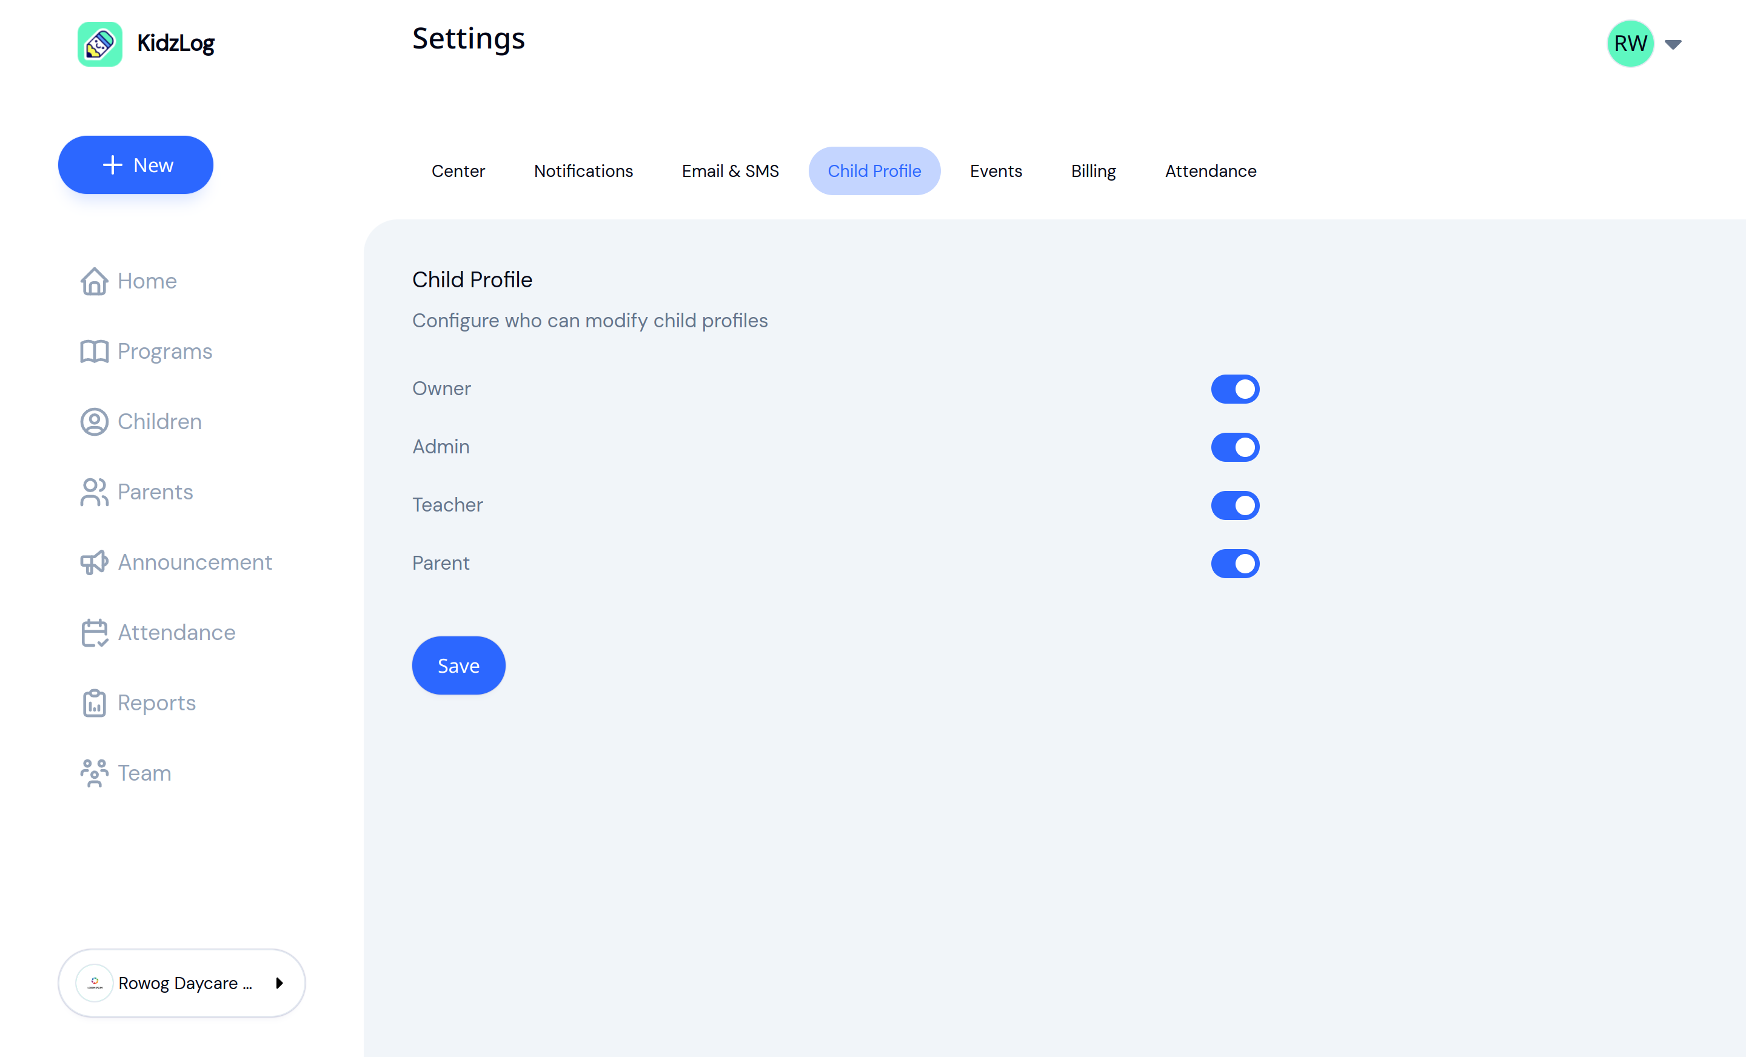Screen dimensions: 1746x1057
Task: Open Team via the group icon
Action: tap(94, 773)
